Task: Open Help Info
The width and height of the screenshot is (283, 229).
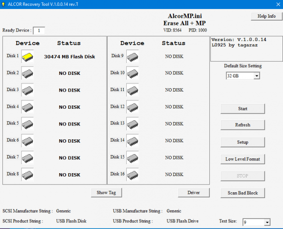Action: [x=266, y=16]
